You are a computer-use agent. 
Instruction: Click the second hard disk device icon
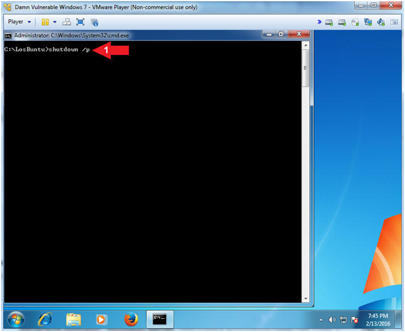[x=342, y=23]
